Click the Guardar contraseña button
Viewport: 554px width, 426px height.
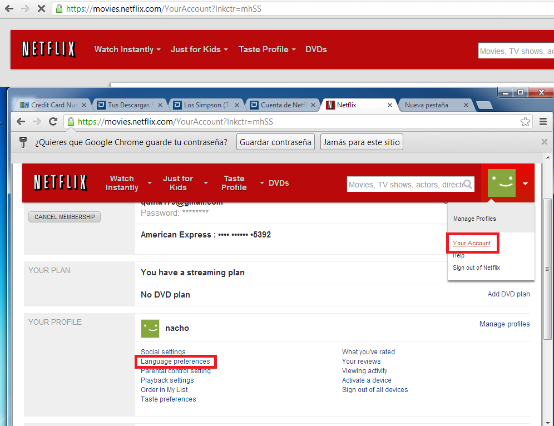[275, 142]
